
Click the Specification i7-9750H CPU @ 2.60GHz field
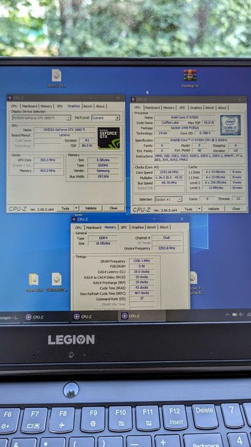tap(199, 140)
